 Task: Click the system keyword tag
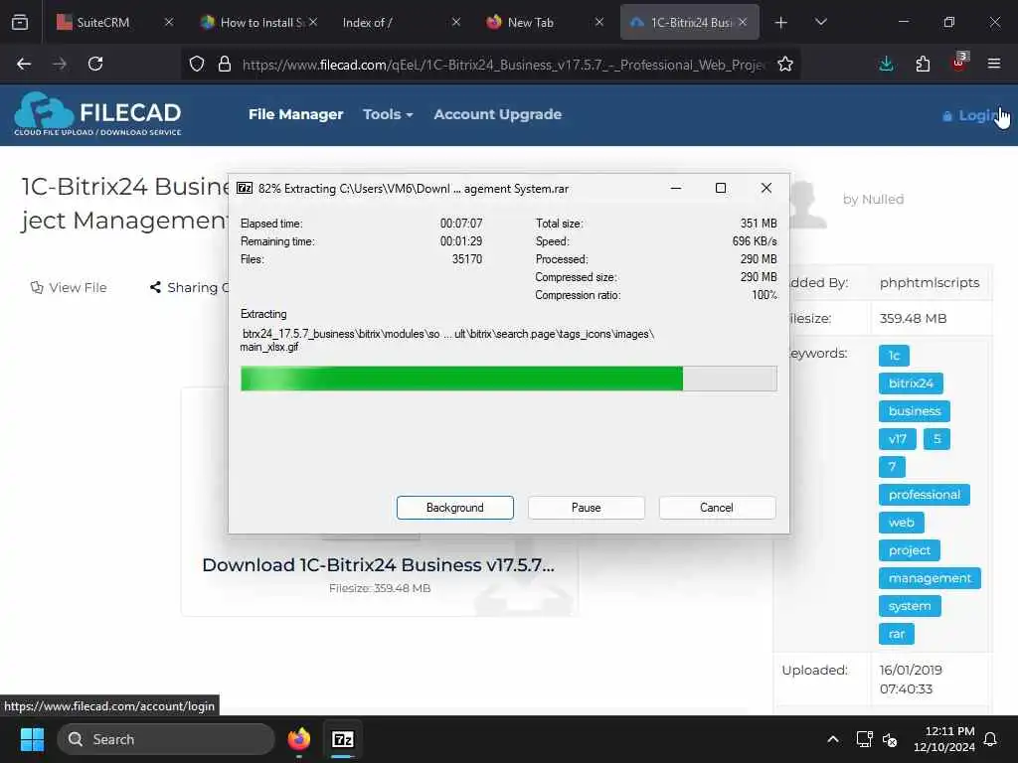click(910, 606)
